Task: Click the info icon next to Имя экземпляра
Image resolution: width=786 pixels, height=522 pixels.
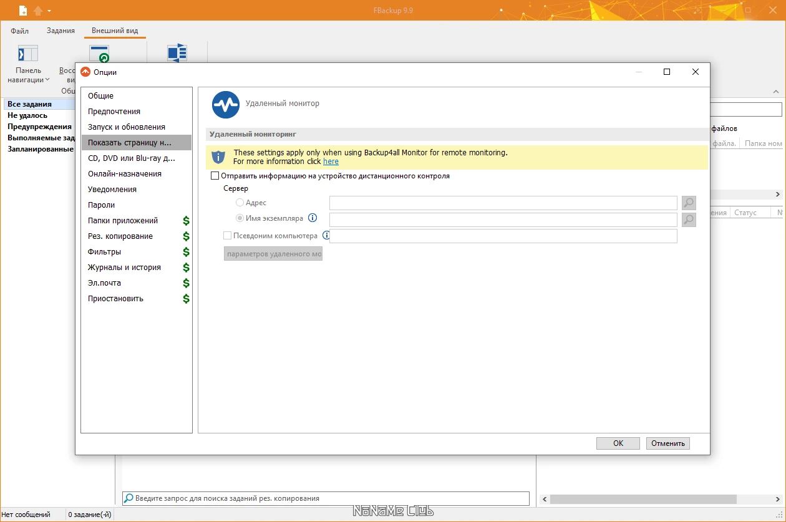Action: click(x=313, y=218)
